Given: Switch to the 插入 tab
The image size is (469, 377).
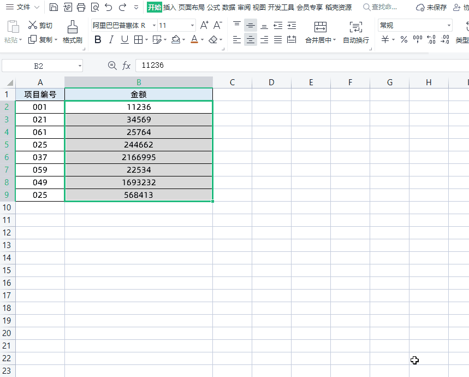Looking at the screenshot, I should pyautogui.click(x=169, y=7).
